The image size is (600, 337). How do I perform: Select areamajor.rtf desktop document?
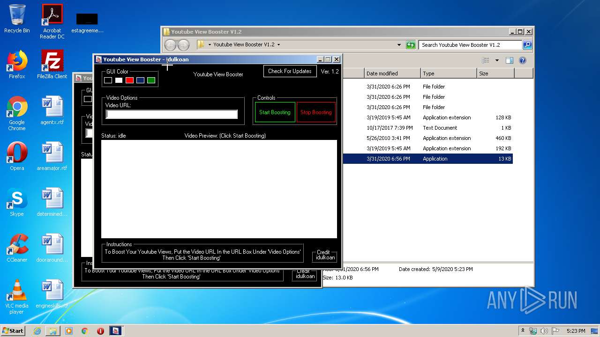click(52, 156)
